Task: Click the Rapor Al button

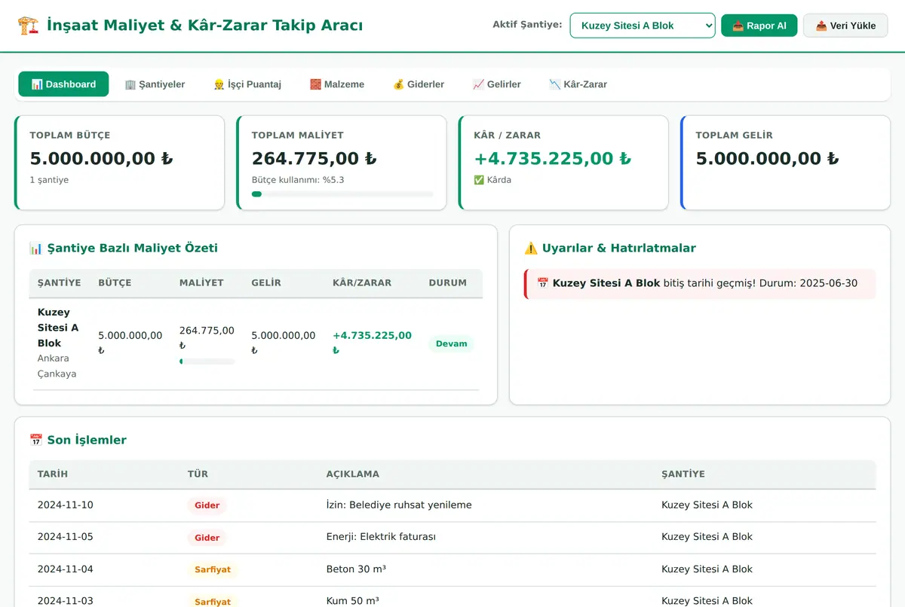Action: click(x=759, y=26)
